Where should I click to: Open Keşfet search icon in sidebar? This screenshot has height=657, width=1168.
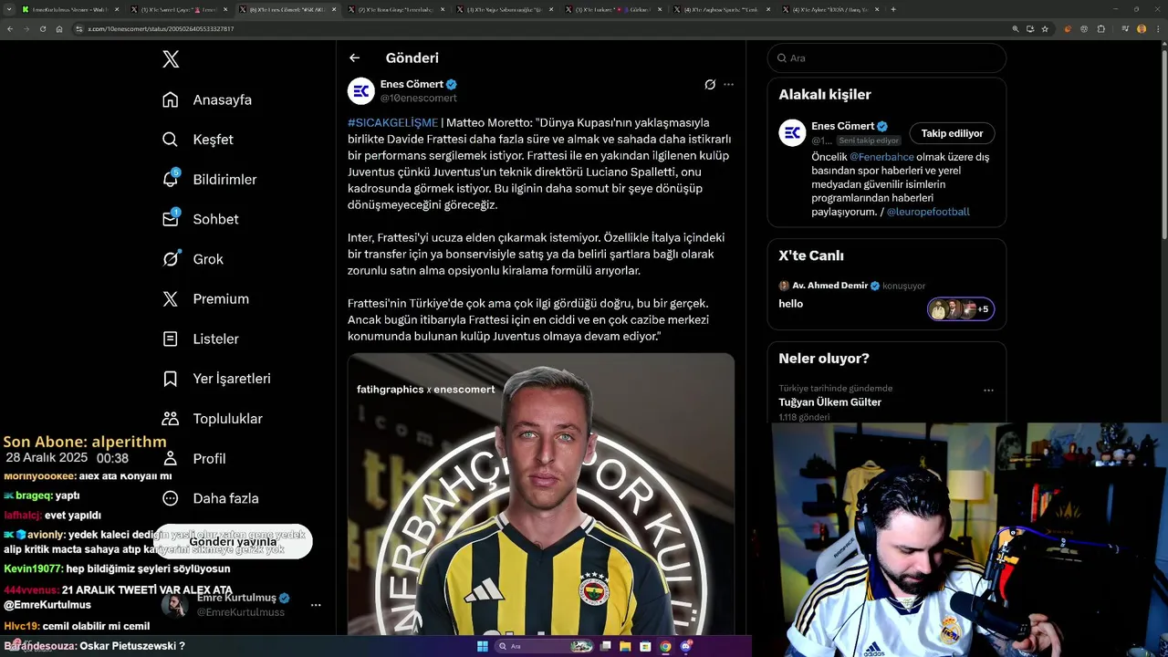171,140
